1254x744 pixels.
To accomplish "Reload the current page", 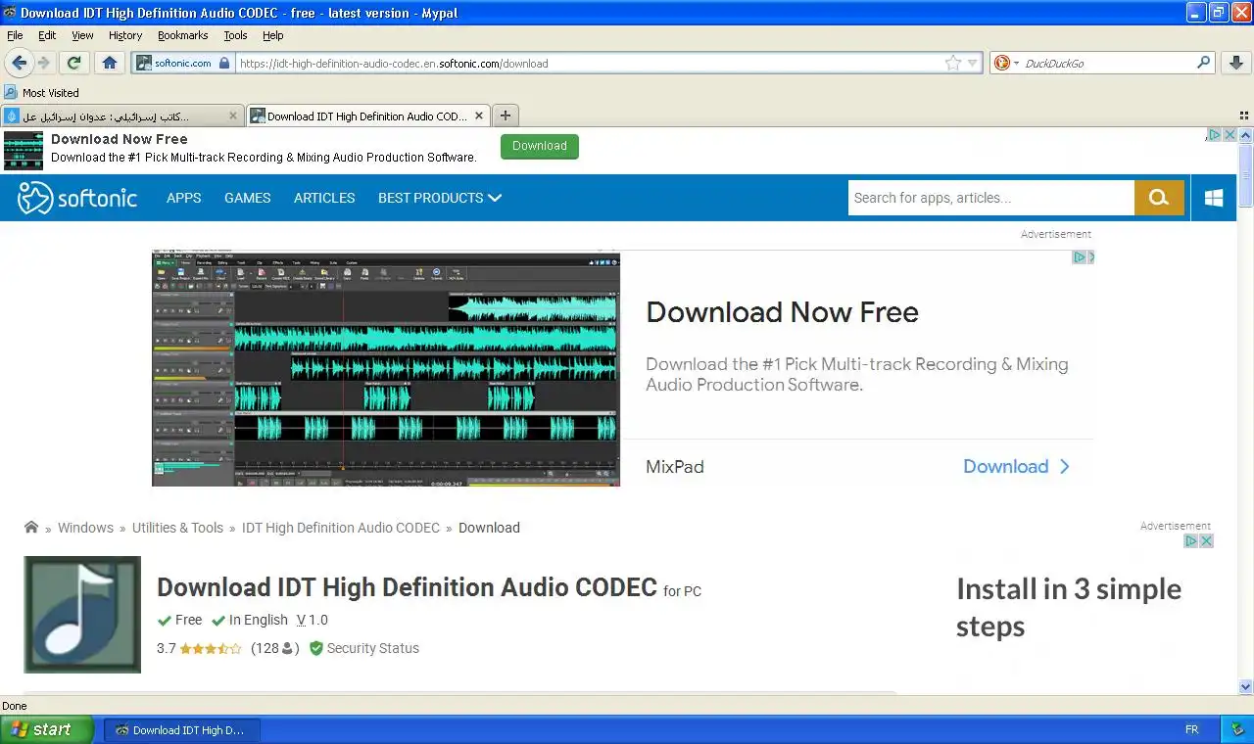I will coord(73,63).
